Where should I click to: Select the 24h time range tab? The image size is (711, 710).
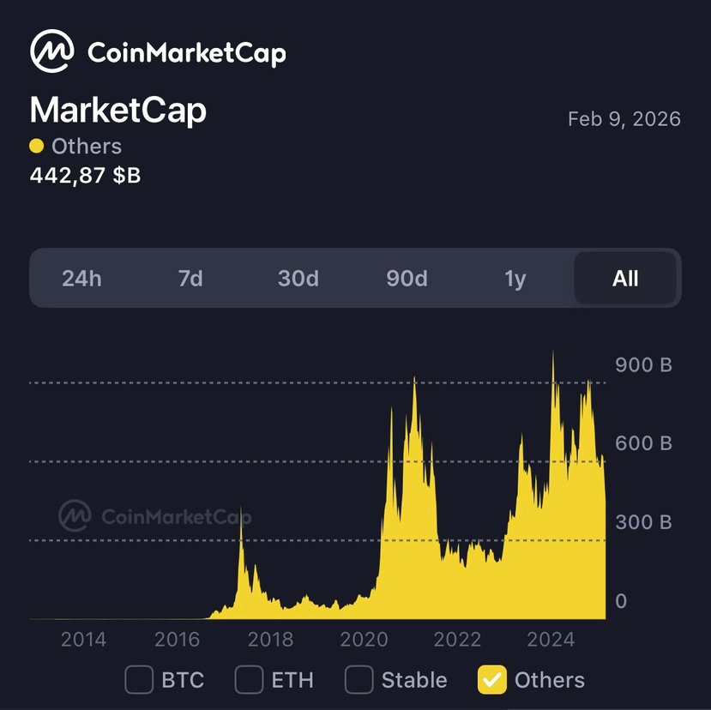coord(81,279)
